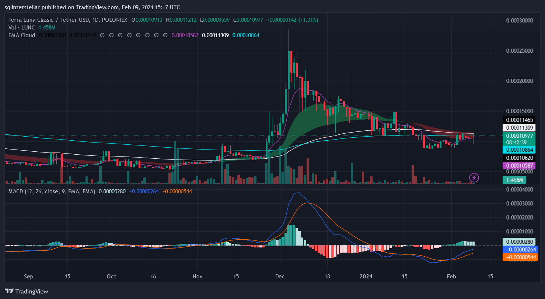
Task: Click the cyan 0.00010864 EMA legend value
Action: coord(246,35)
